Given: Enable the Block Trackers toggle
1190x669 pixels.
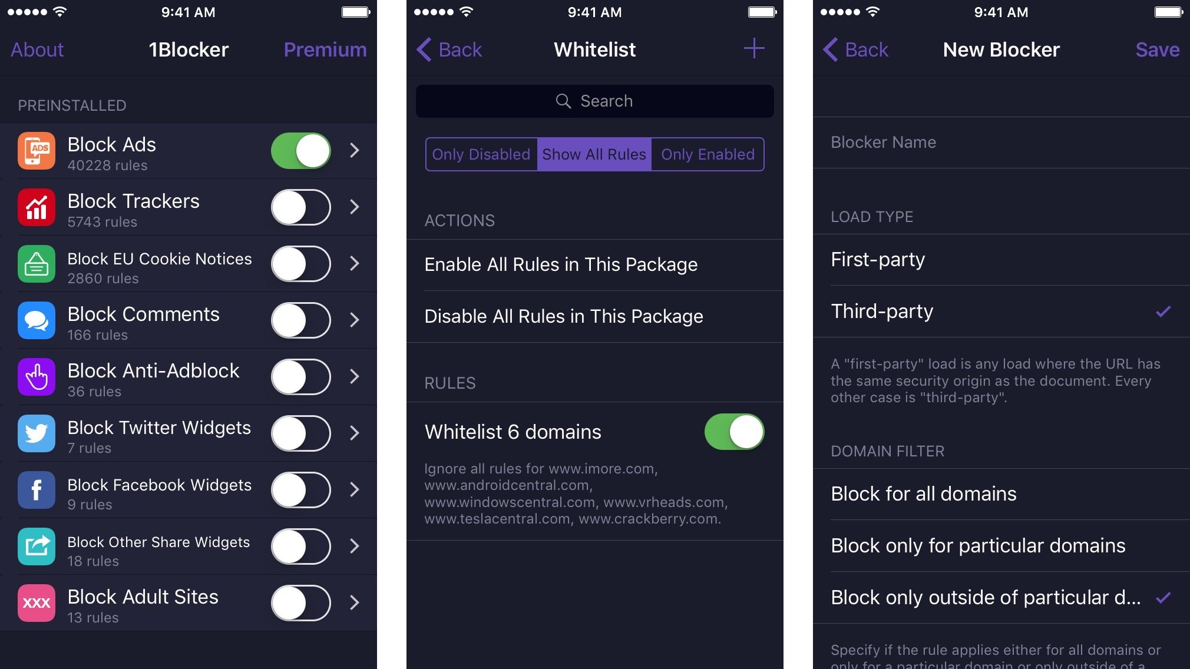Looking at the screenshot, I should point(298,207).
